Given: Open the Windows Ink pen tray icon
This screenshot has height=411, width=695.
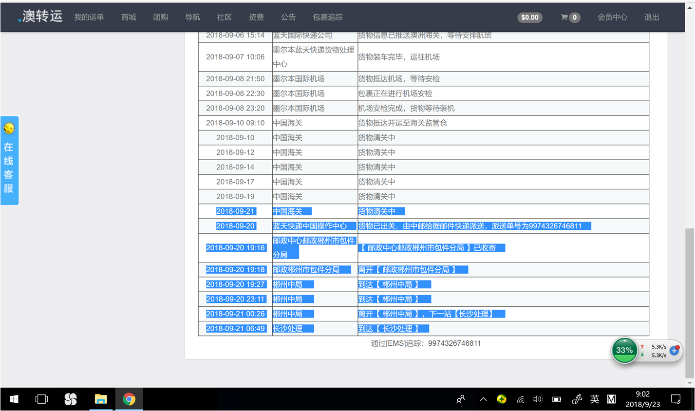Looking at the screenshot, I should coord(577,399).
